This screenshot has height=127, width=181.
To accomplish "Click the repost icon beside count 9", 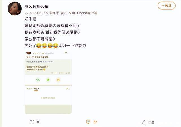I will coord(32,122).
